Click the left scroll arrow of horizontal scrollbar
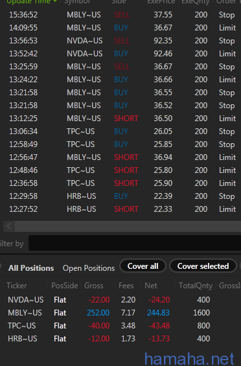This screenshot has width=241, height=366. pos(9,226)
